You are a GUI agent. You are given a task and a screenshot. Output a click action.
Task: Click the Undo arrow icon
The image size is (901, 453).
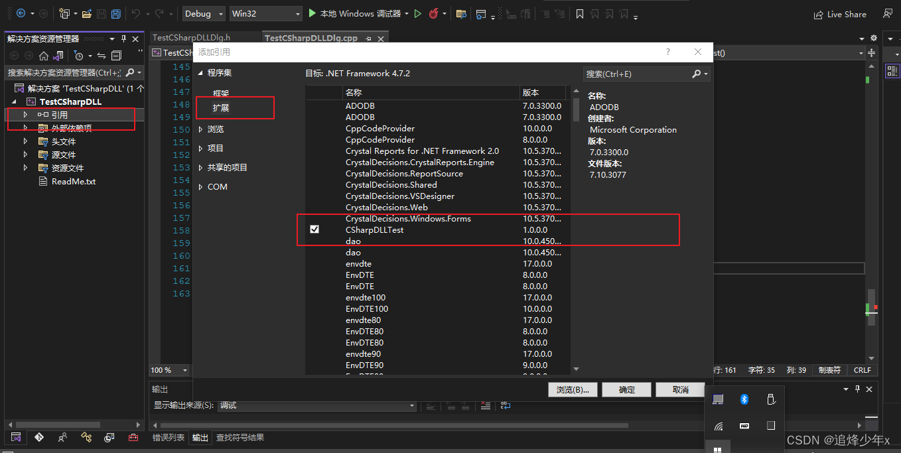(135, 13)
